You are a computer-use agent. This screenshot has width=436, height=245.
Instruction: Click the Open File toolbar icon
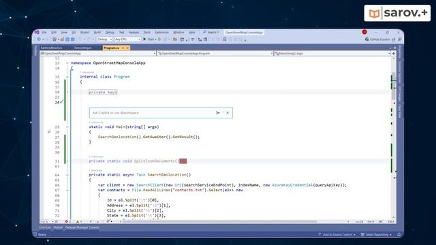(x=62, y=39)
